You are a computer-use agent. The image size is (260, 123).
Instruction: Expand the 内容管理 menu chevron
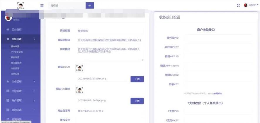pyautogui.click(x=34, y=81)
